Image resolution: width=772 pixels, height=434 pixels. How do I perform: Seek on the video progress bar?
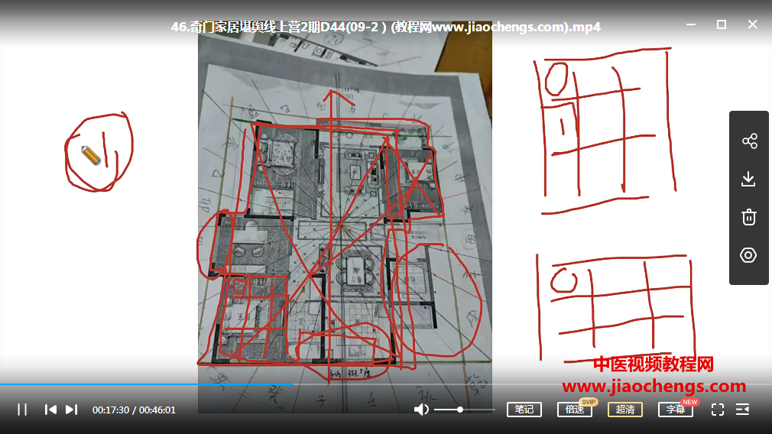[x=386, y=384]
